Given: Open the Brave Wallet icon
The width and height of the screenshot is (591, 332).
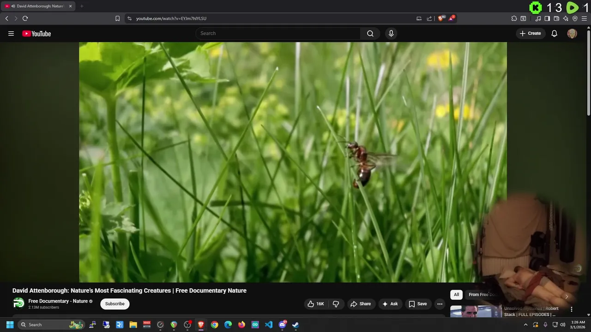Looking at the screenshot, I should click(x=556, y=18).
